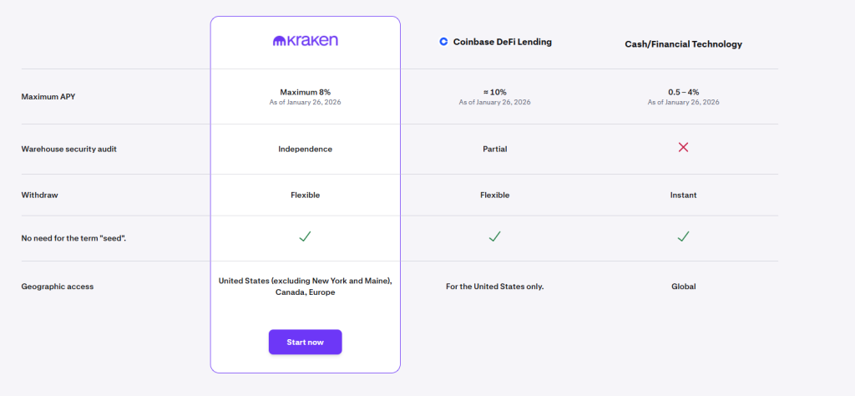Viewport: 855px width, 396px height.
Task: Click the green checkmark in the Cash/Financial column
Action: (683, 237)
